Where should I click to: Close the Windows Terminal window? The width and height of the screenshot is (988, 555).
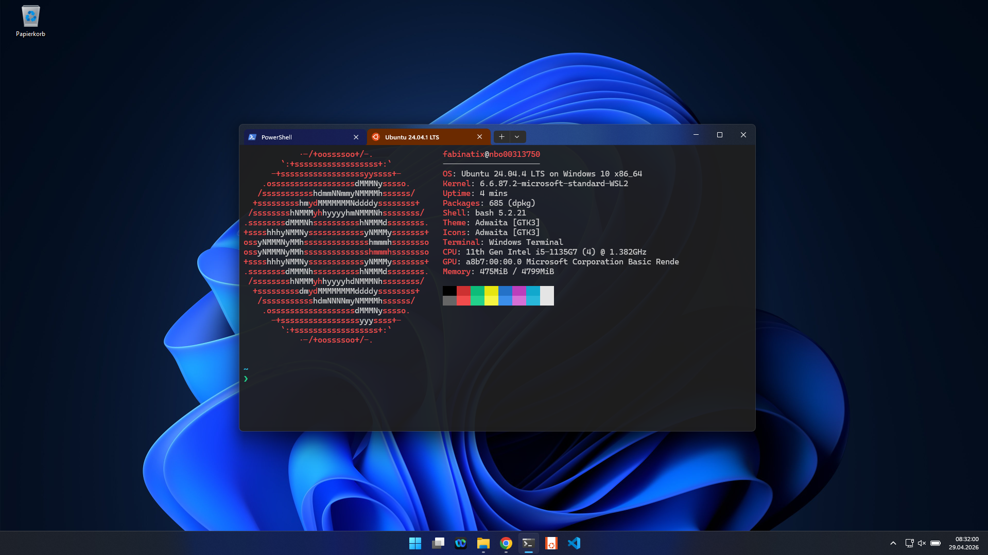(743, 135)
